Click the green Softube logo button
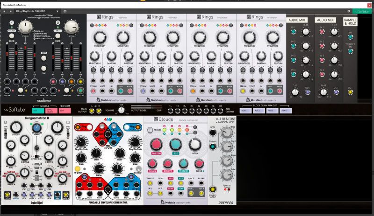Screen dimensions: 374x216 tap(362, 11)
